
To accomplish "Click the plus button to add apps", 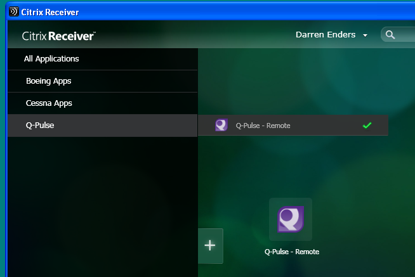I will pyautogui.click(x=211, y=246).
